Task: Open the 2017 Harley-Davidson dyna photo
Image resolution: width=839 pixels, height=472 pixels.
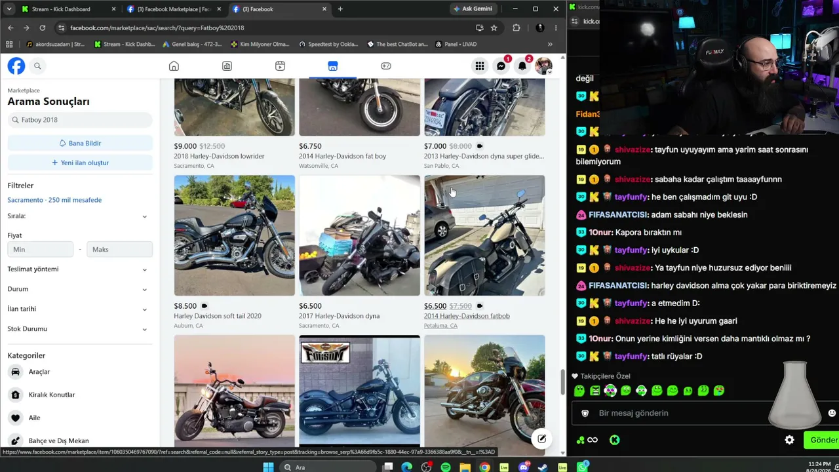Action: (x=359, y=235)
